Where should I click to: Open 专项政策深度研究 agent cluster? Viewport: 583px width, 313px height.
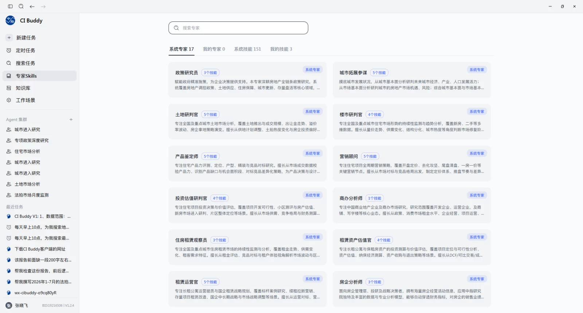[39, 140]
